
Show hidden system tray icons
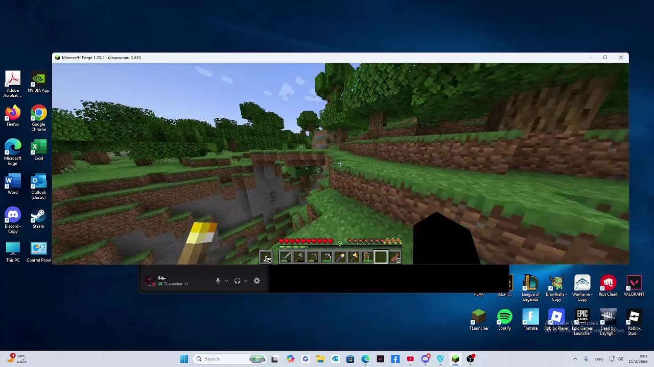click(x=575, y=359)
